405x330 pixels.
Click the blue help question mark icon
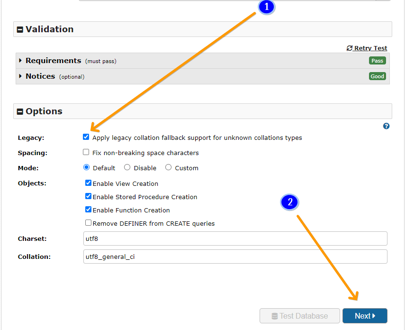(x=386, y=126)
